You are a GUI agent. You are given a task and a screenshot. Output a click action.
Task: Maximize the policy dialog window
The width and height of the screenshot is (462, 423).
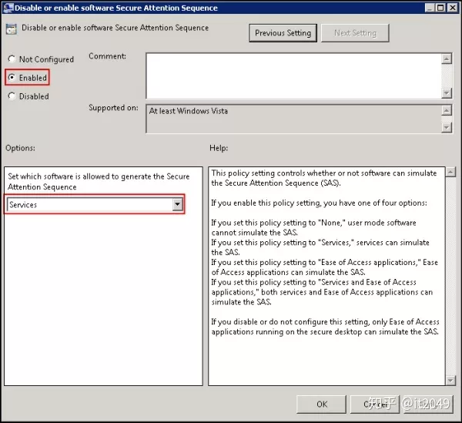tap(439, 8)
